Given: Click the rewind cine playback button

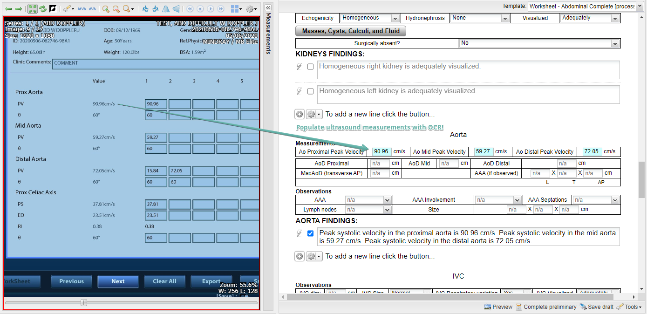Looking at the screenshot, I should (x=190, y=9).
